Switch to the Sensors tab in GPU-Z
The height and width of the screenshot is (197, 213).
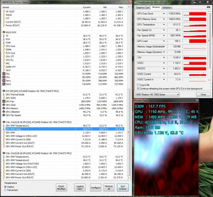coord(156,7)
